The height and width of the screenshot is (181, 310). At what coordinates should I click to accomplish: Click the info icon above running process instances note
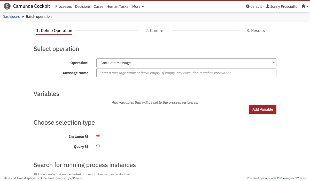coord(35,174)
